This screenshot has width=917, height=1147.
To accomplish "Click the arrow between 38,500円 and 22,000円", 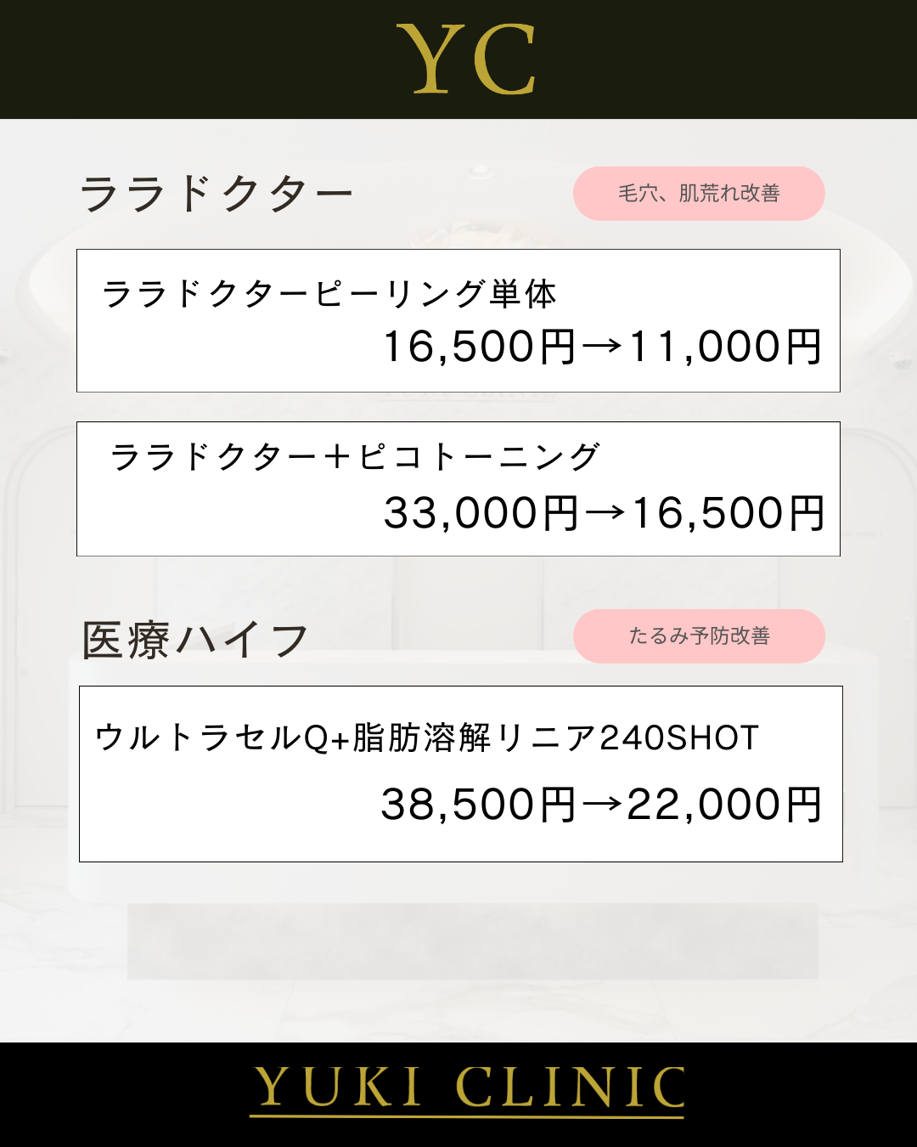I will (x=603, y=804).
